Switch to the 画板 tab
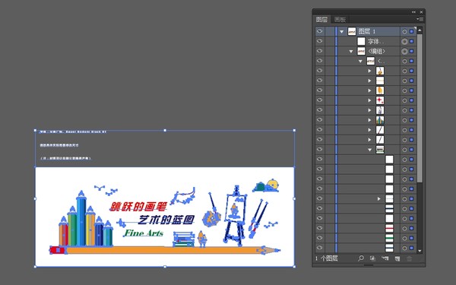 click(340, 20)
